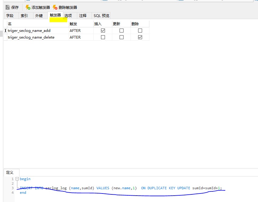
Task: Enable Update for triger_seclog_name_add
Action: click(x=121, y=31)
